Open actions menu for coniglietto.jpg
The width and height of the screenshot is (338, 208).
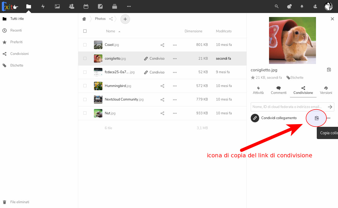coord(175,59)
